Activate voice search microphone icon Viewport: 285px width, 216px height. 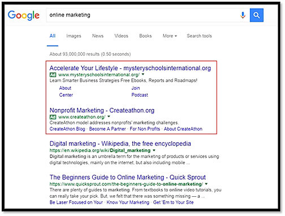pos(243,15)
